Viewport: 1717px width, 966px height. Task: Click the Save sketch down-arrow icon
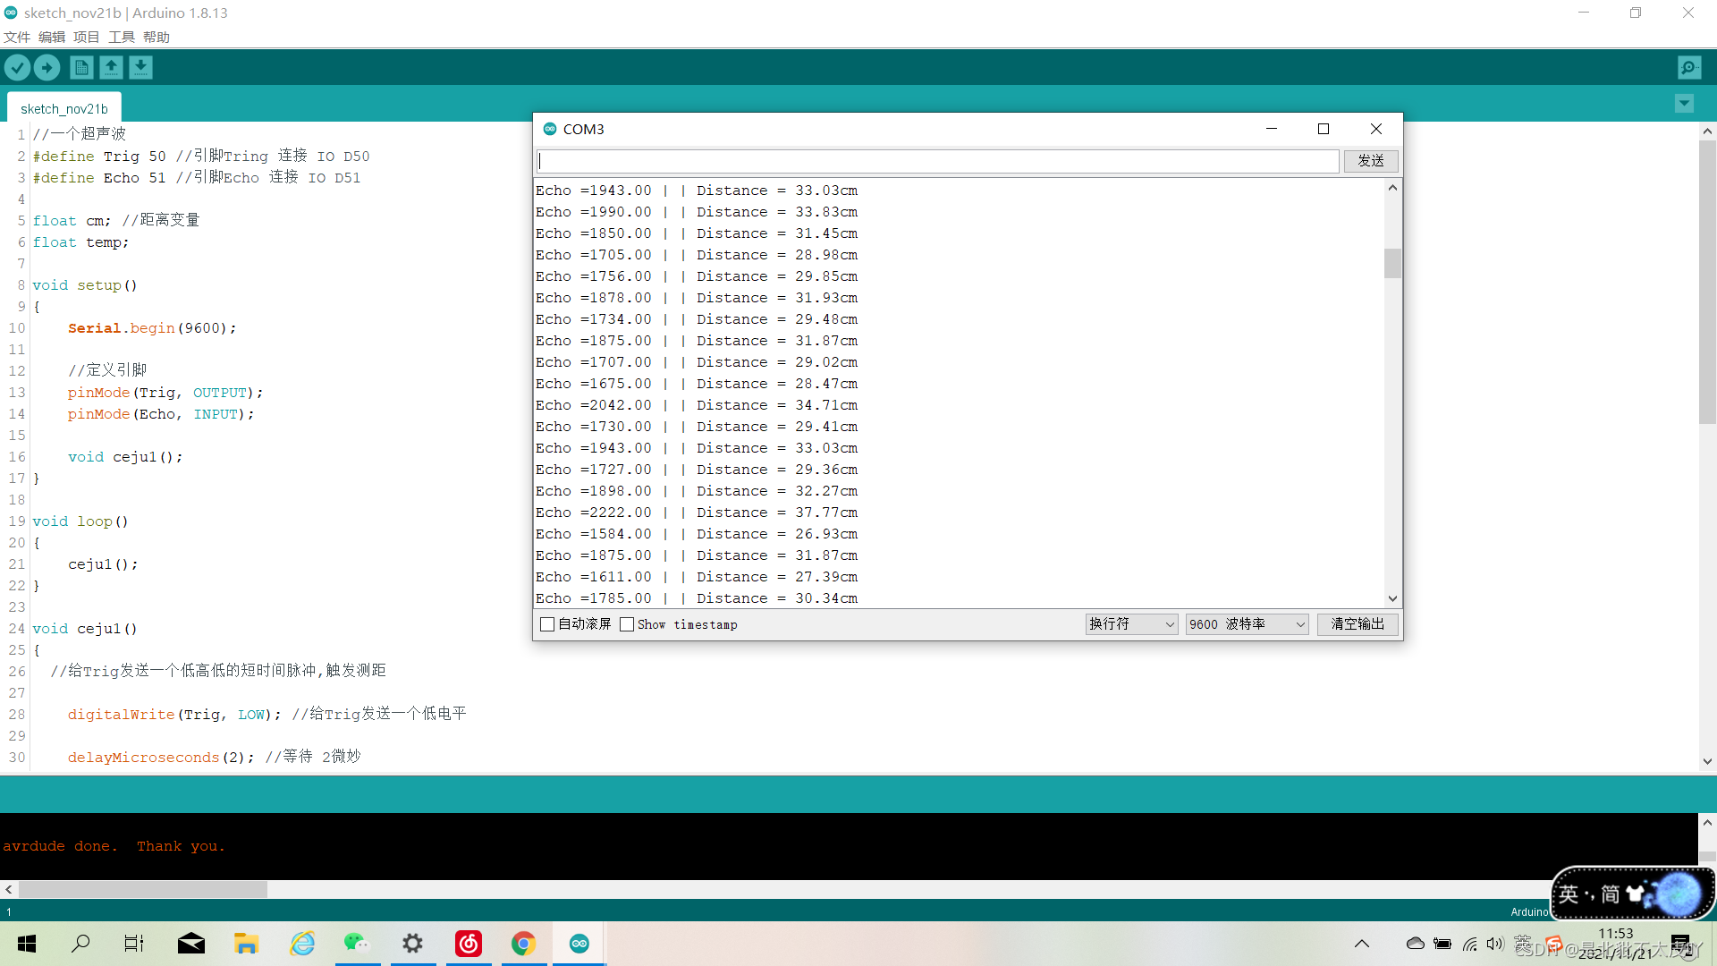140,67
